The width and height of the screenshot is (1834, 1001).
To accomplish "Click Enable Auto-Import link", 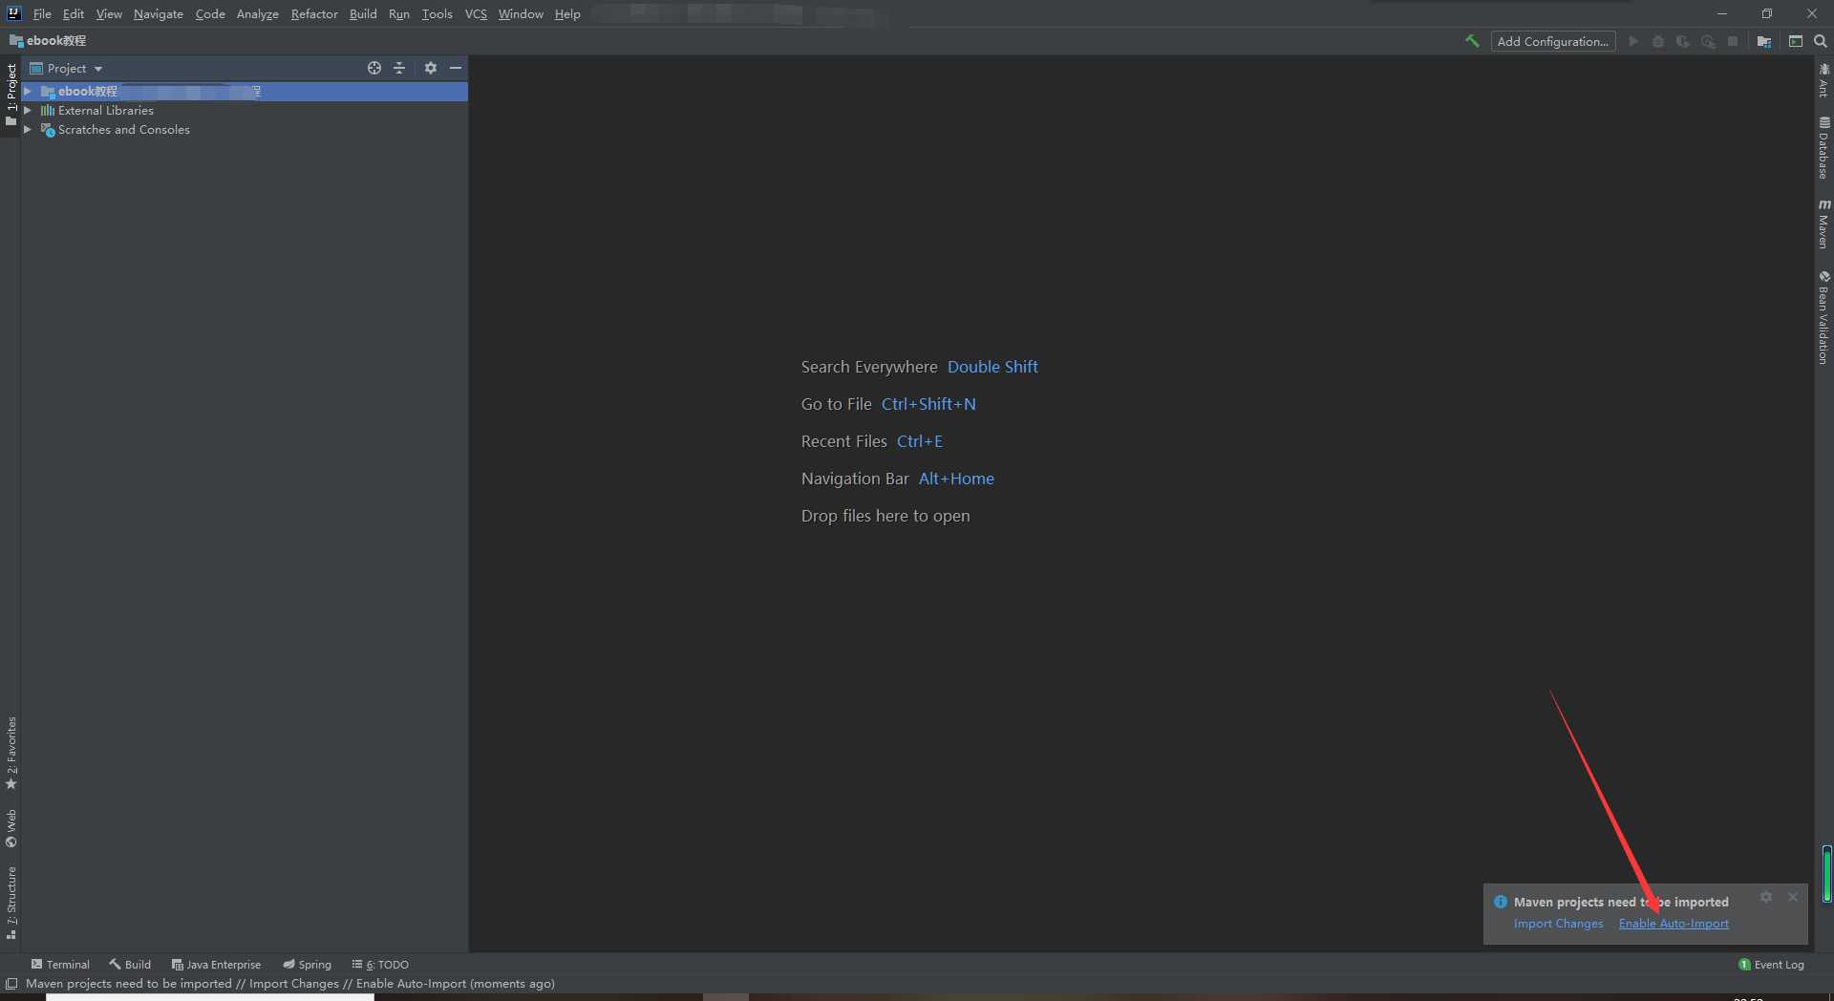I will pos(1674,924).
